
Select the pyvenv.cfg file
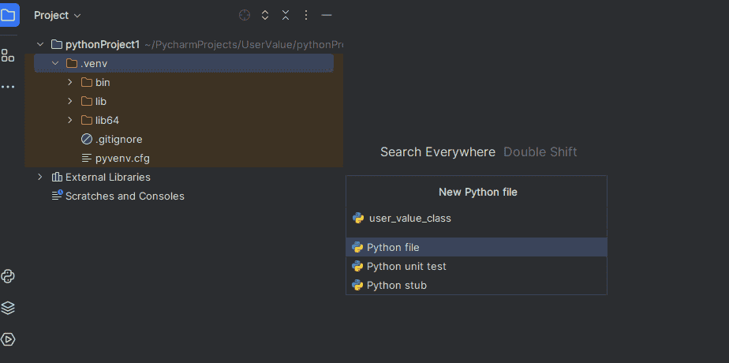click(x=122, y=158)
